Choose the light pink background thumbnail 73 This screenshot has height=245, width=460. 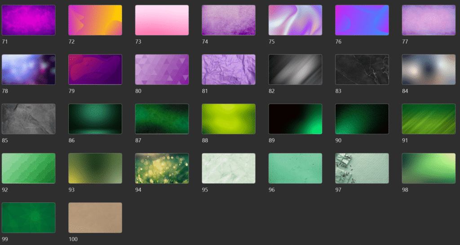pos(162,20)
